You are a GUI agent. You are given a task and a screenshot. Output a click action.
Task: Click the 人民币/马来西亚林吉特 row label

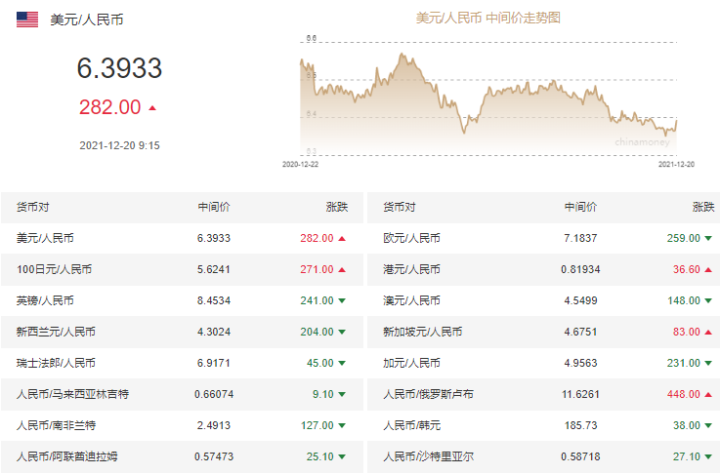coord(72,394)
